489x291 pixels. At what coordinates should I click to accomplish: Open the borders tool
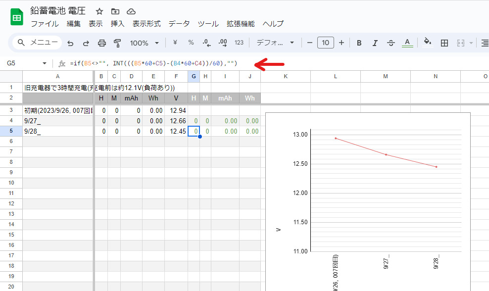click(444, 43)
